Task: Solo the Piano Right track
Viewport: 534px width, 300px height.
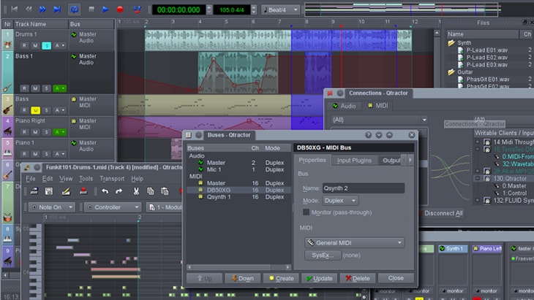Action: click(x=46, y=132)
